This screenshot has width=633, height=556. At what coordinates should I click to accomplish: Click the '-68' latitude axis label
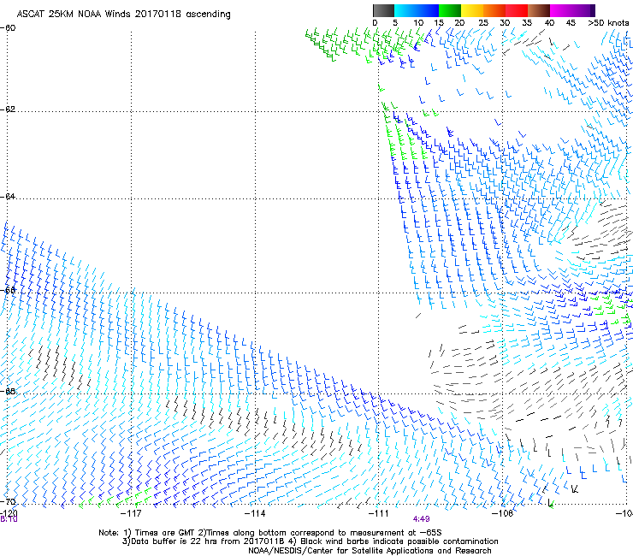[8, 391]
